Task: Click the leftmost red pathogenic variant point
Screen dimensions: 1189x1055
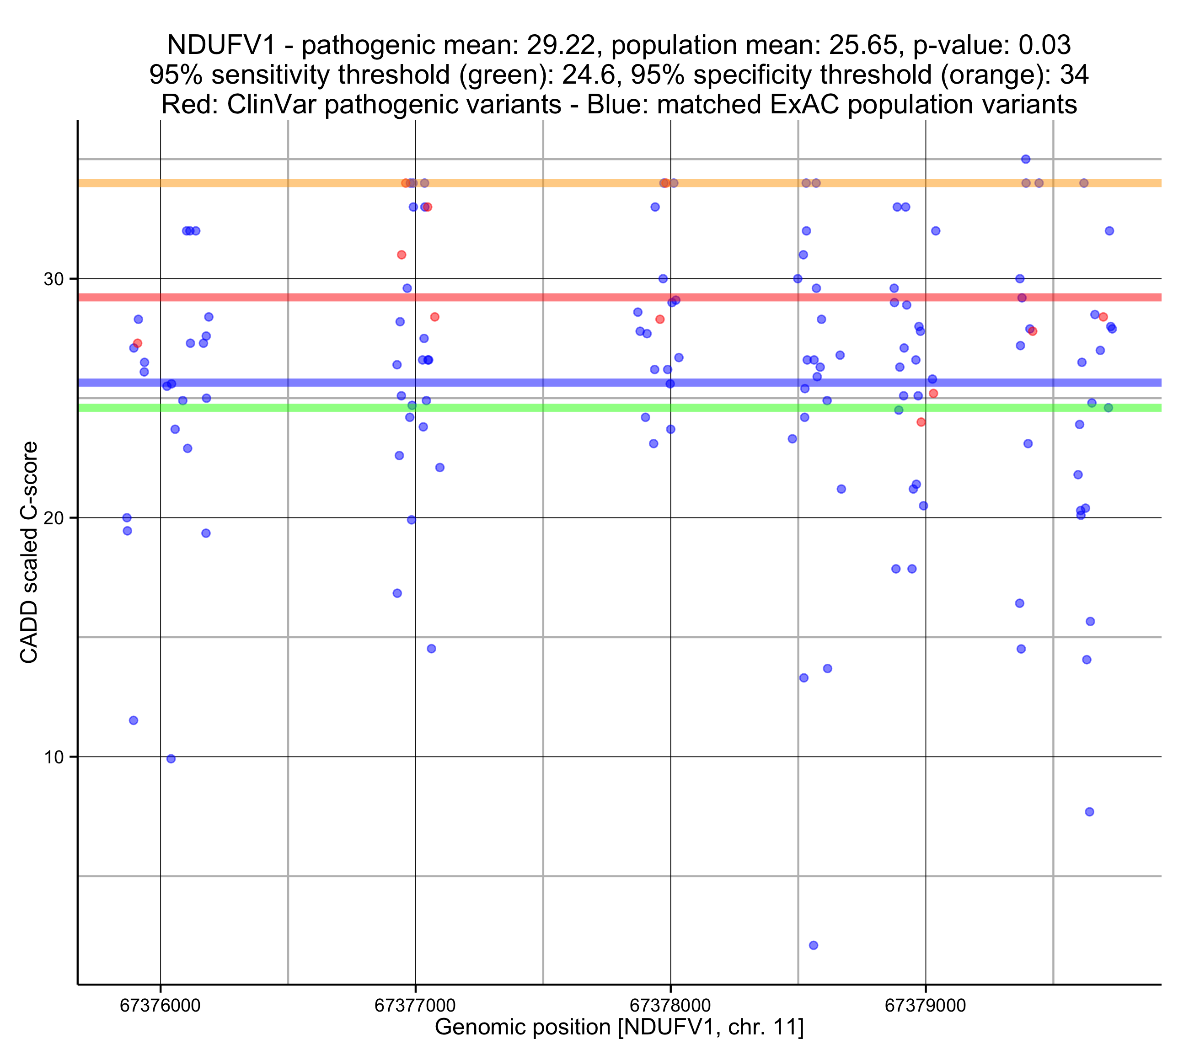Action: click(137, 343)
